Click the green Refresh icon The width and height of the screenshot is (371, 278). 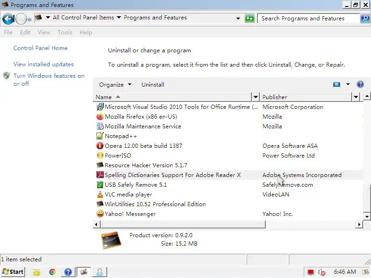pos(249,19)
